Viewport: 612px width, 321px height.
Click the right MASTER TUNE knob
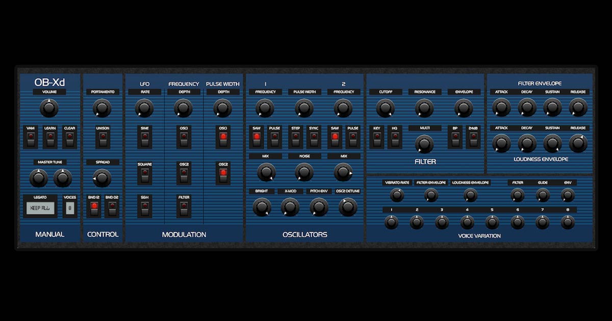tap(63, 178)
